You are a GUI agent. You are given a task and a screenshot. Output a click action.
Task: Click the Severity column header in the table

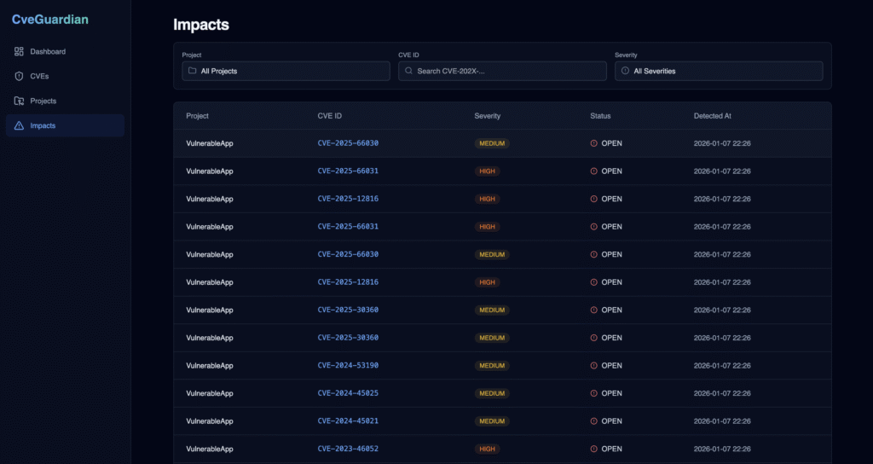(x=487, y=116)
